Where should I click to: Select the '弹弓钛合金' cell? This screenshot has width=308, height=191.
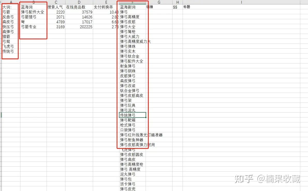click(132, 56)
